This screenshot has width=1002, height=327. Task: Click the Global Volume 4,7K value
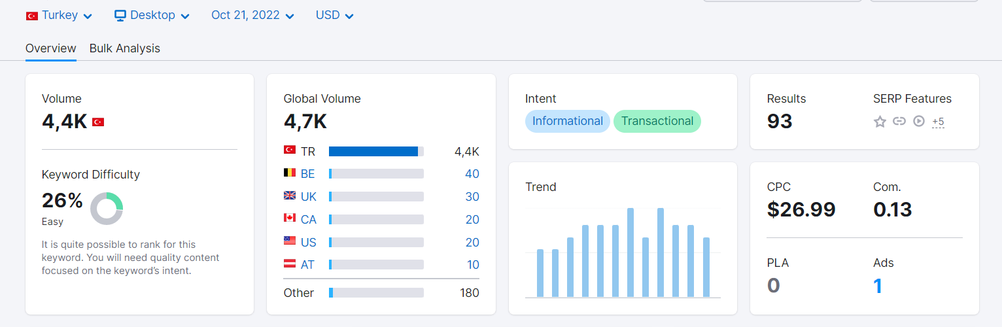(305, 121)
